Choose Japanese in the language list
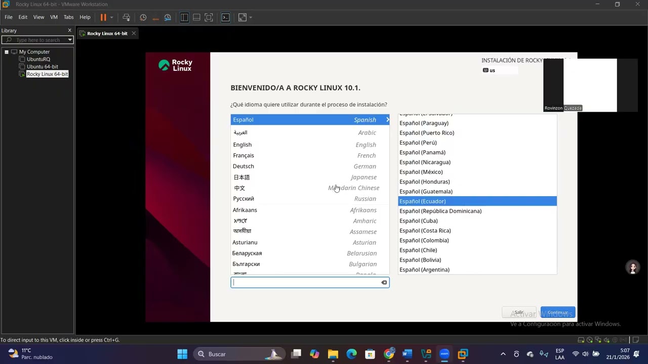The width and height of the screenshot is (648, 364). [x=310, y=177]
